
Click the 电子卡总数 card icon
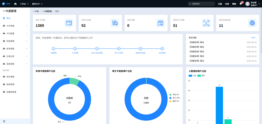pyautogui.click(x=69, y=23)
